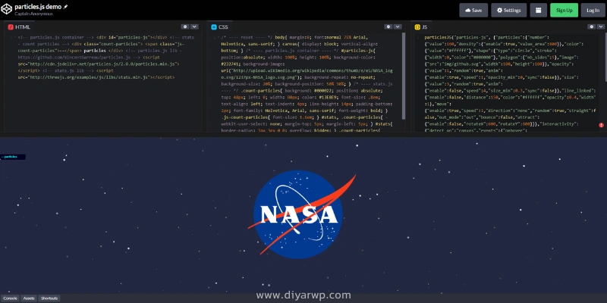Screen dimensions: 607x303
Task: Open pen Settings with gear button
Action: [508, 11]
